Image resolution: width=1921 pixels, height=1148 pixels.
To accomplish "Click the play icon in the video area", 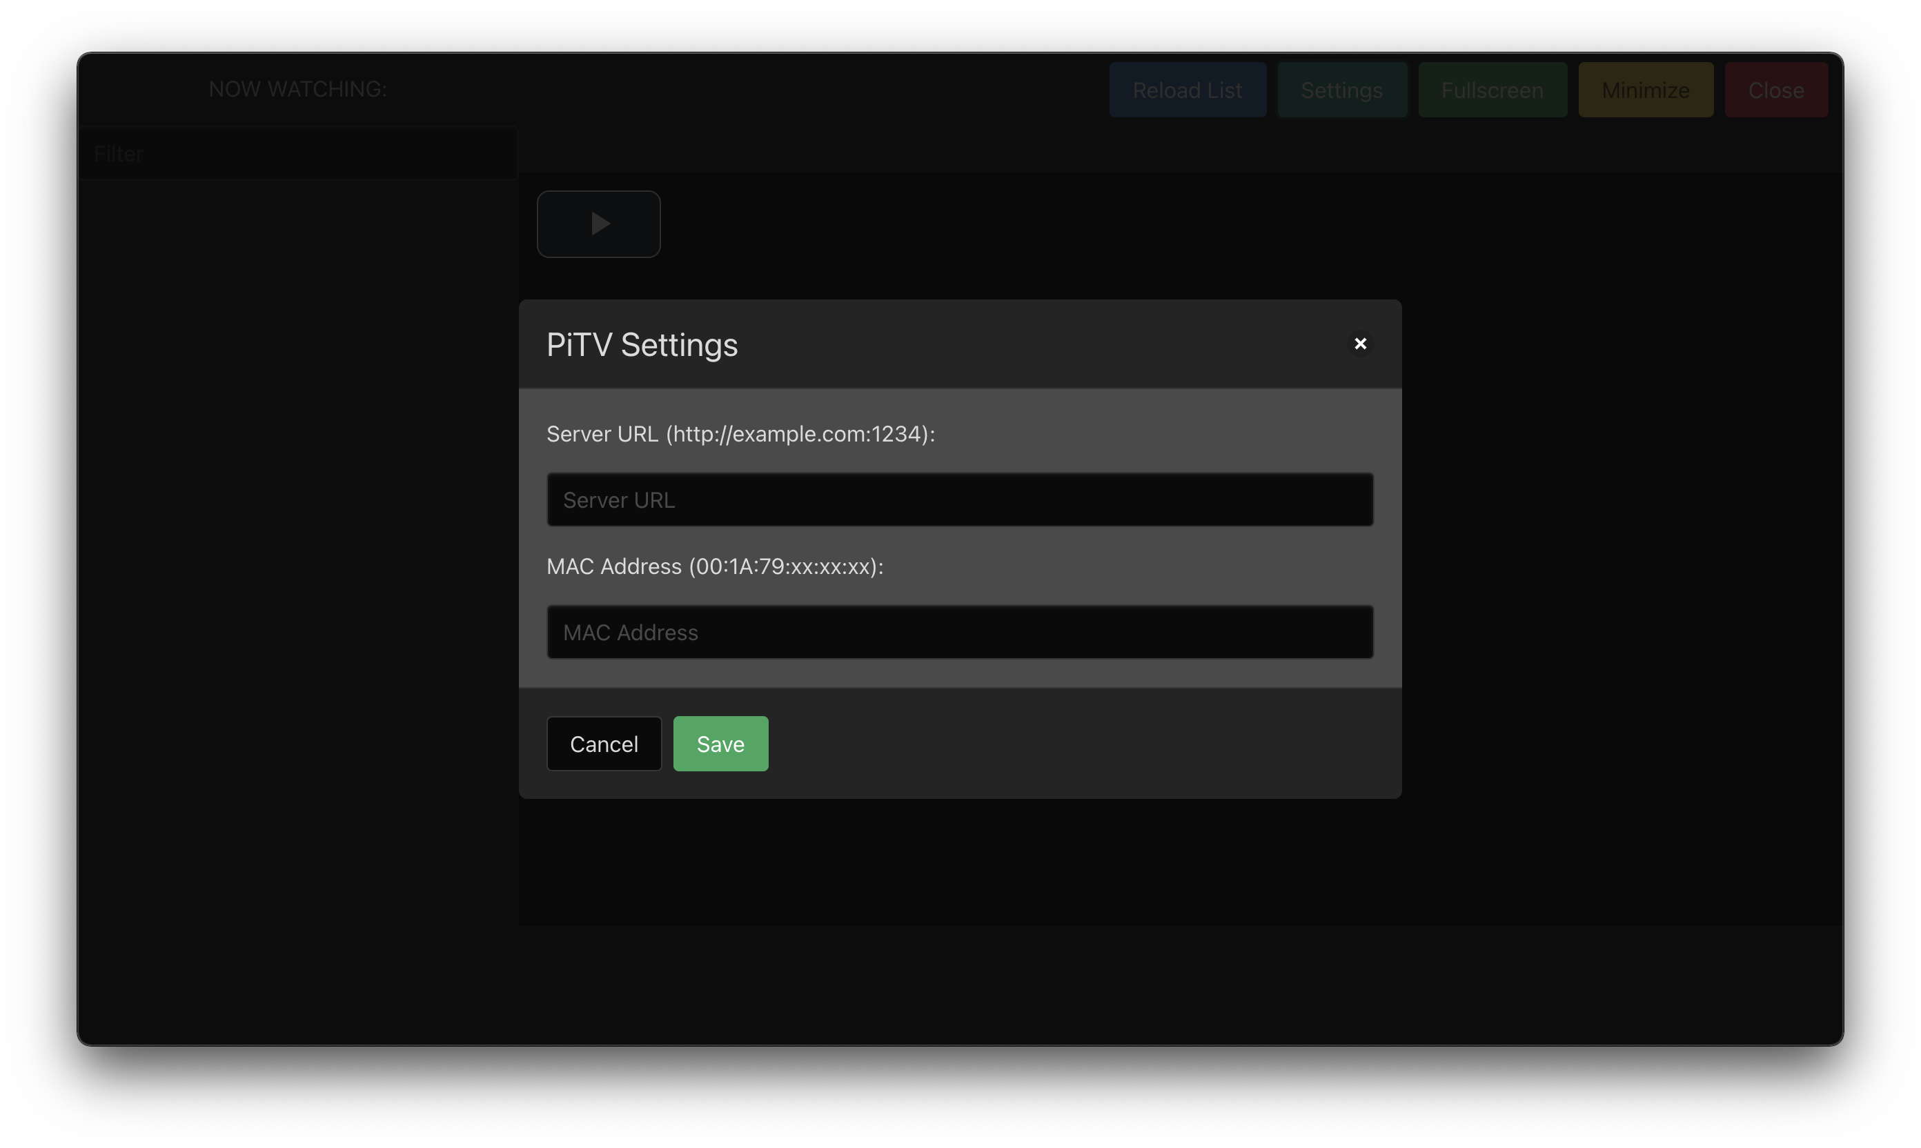I will pyautogui.click(x=598, y=224).
